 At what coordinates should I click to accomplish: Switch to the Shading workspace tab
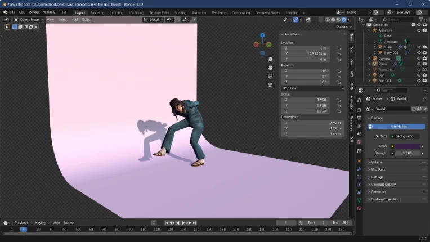click(x=180, y=13)
